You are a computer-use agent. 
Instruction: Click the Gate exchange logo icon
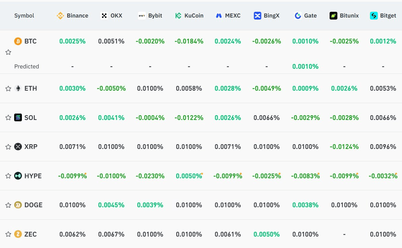click(x=298, y=15)
